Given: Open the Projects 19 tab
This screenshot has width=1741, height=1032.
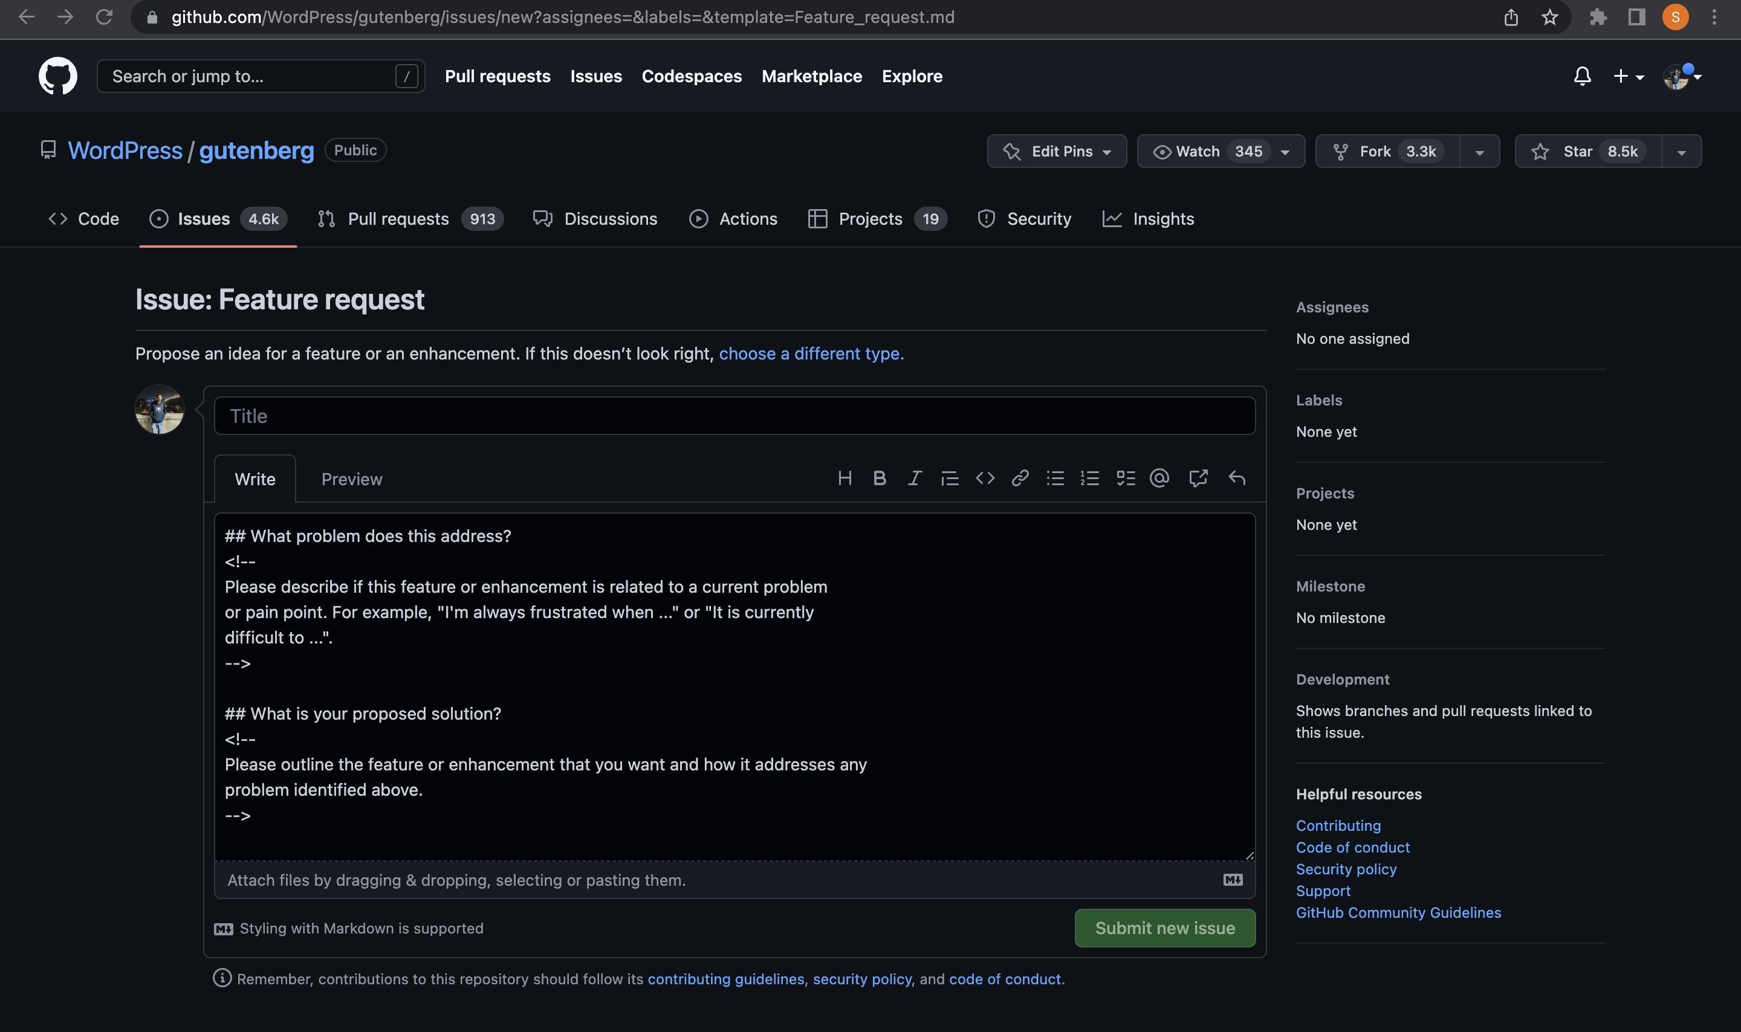Looking at the screenshot, I should pyautogui.click(x=877, y=218).
